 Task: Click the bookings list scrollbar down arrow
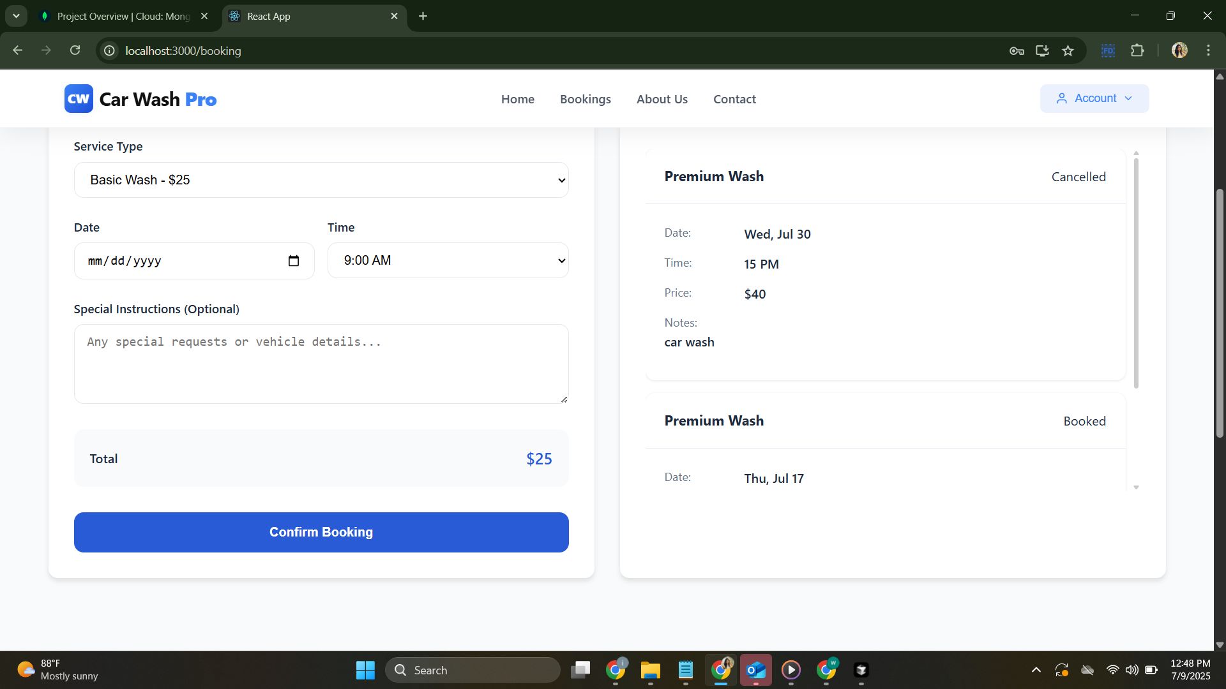pyautogui.click(x=1136, y=487)
